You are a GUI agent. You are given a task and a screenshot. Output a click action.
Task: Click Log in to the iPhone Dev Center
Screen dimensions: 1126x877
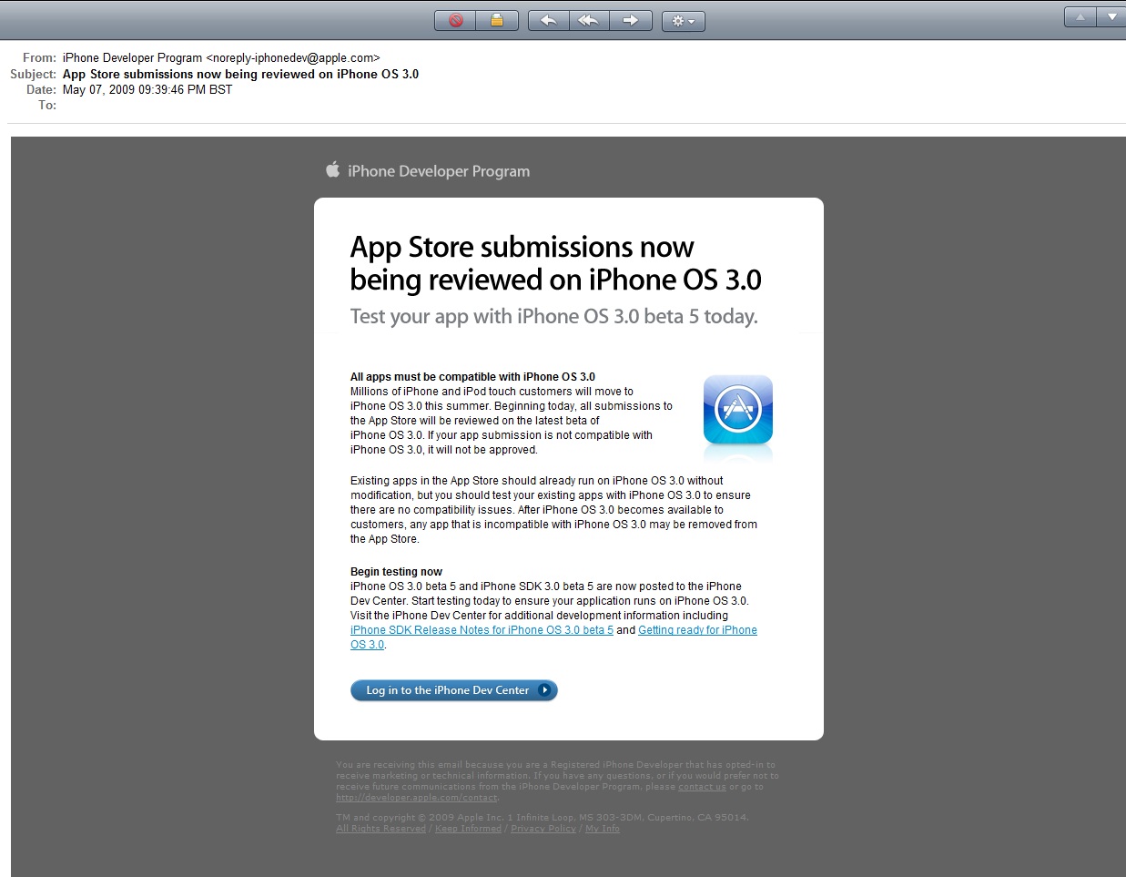pyautogui.click(x=453, y=690)
